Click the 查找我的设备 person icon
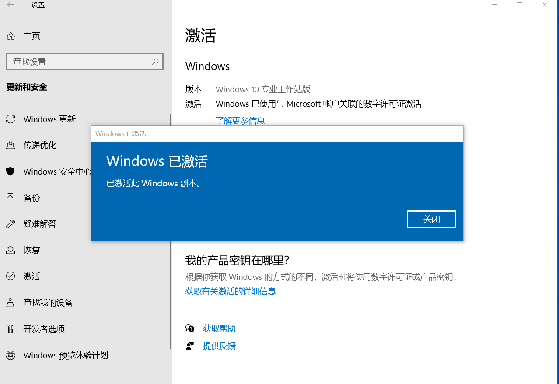Image resolution: width=559 pixels, height=384 pixels. click(x=10, y=303)
